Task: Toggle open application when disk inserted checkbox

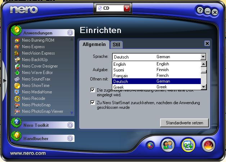Action: (92, 90)
